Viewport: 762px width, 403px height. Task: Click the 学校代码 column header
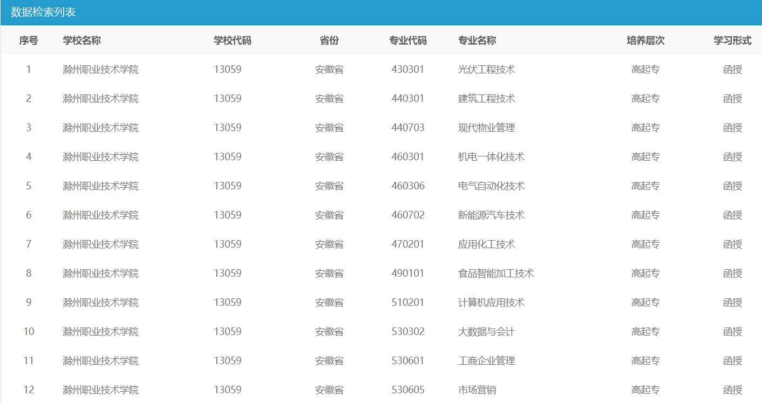(233, 40)
